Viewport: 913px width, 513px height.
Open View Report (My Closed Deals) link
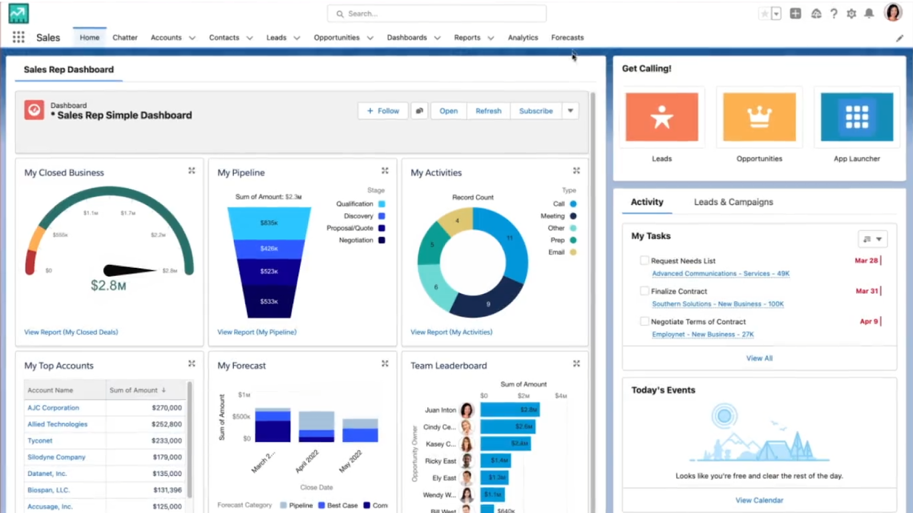pyautogui.click(x=71, y=332)
